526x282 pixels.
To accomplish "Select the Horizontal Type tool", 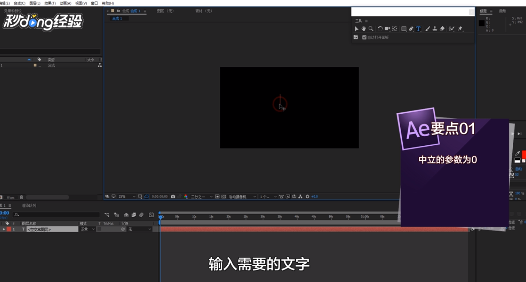I will click(418, 29).
